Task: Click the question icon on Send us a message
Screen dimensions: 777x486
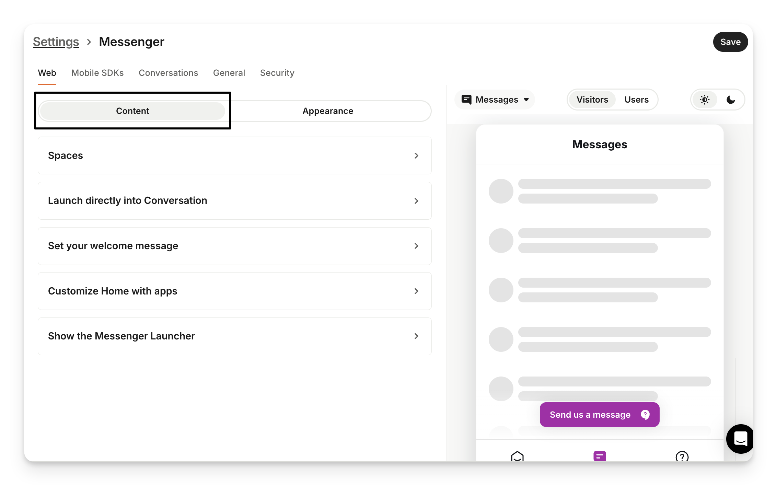Action: [645, 415]
